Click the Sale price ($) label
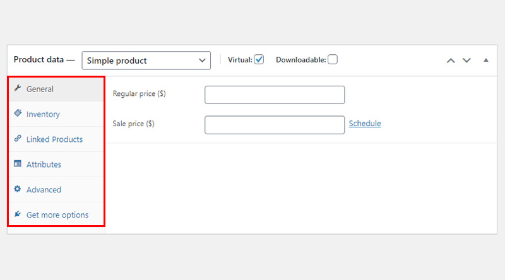Viewport: 505px width, 280px height. coord(133,124)
